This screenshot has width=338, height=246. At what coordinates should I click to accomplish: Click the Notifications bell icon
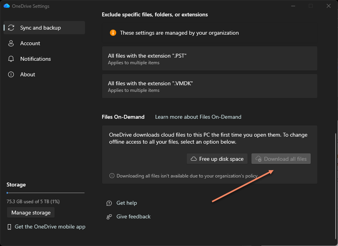(11, 59)
